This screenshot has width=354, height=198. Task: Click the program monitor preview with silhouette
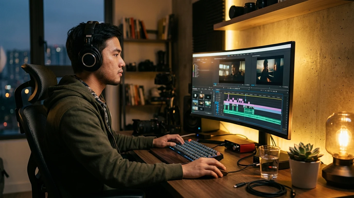click(x=270, y=70)
